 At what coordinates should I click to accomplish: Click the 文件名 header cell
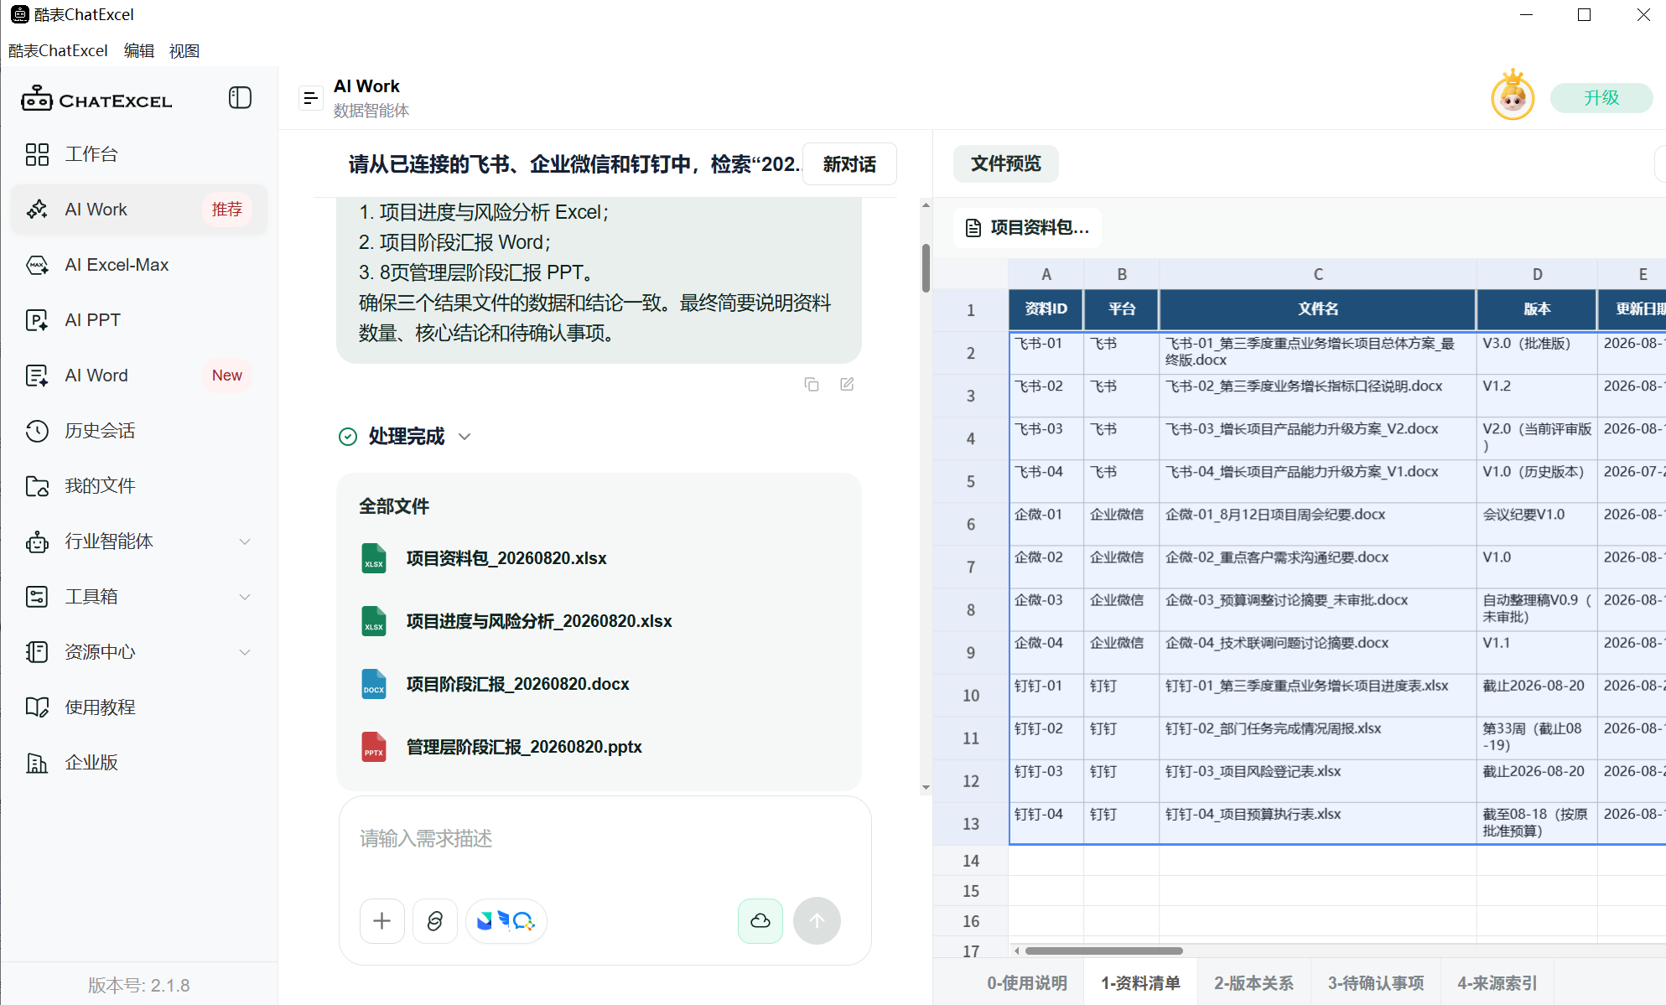[1318, 309]
